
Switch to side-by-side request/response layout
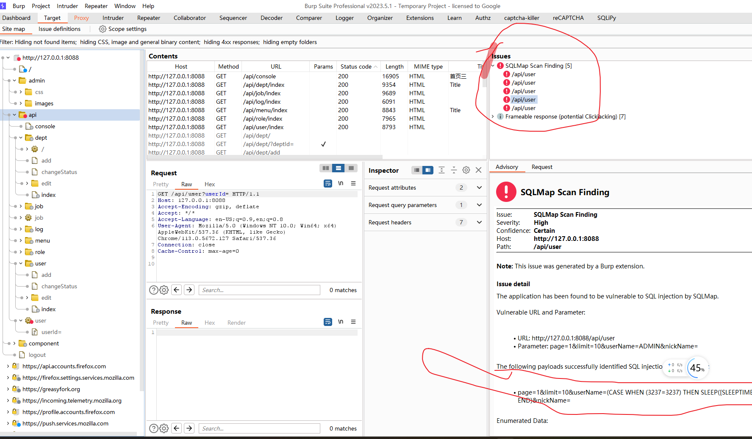click(x=326, y=168)
